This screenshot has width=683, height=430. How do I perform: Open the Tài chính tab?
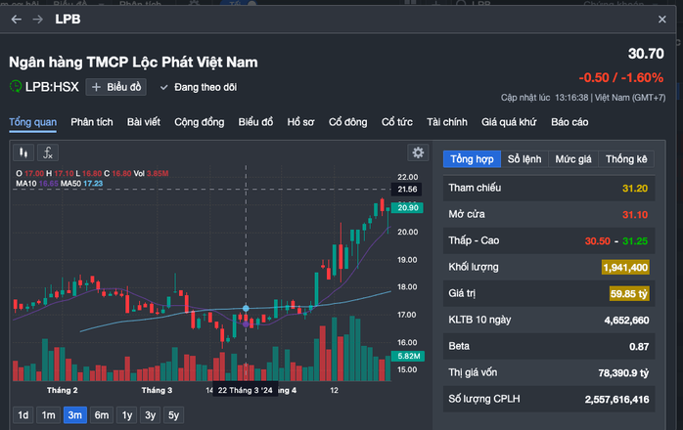pyautogui.click(x=447, y=122)
